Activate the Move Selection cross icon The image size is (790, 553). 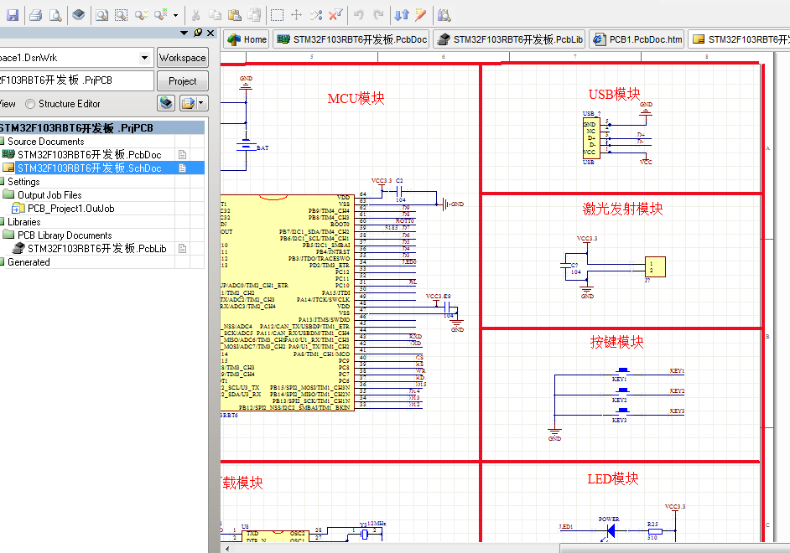296,15
